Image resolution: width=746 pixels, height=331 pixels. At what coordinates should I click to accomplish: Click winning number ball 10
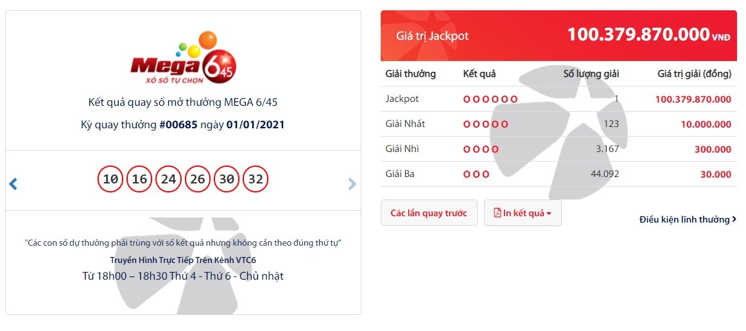(x=111, y=180)
